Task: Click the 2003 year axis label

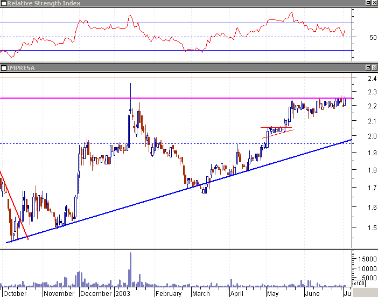Action: [123, 293]
